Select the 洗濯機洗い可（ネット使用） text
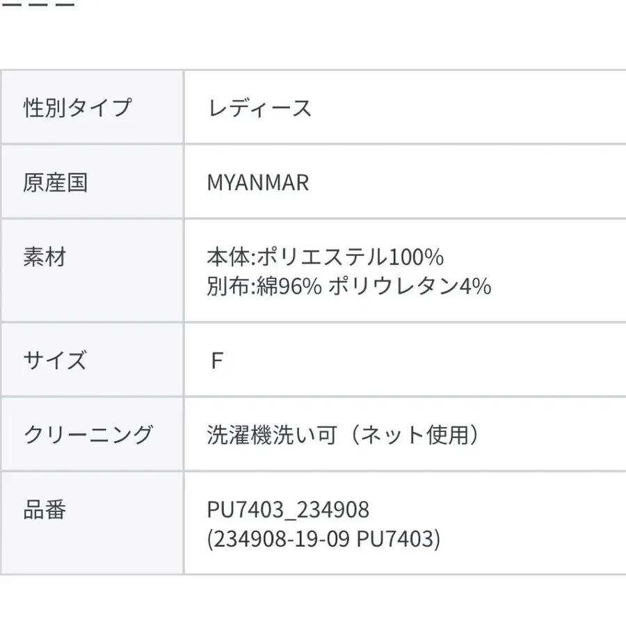Image resolution: width=626 pixels, height=626 pixels. coord(344,434)
